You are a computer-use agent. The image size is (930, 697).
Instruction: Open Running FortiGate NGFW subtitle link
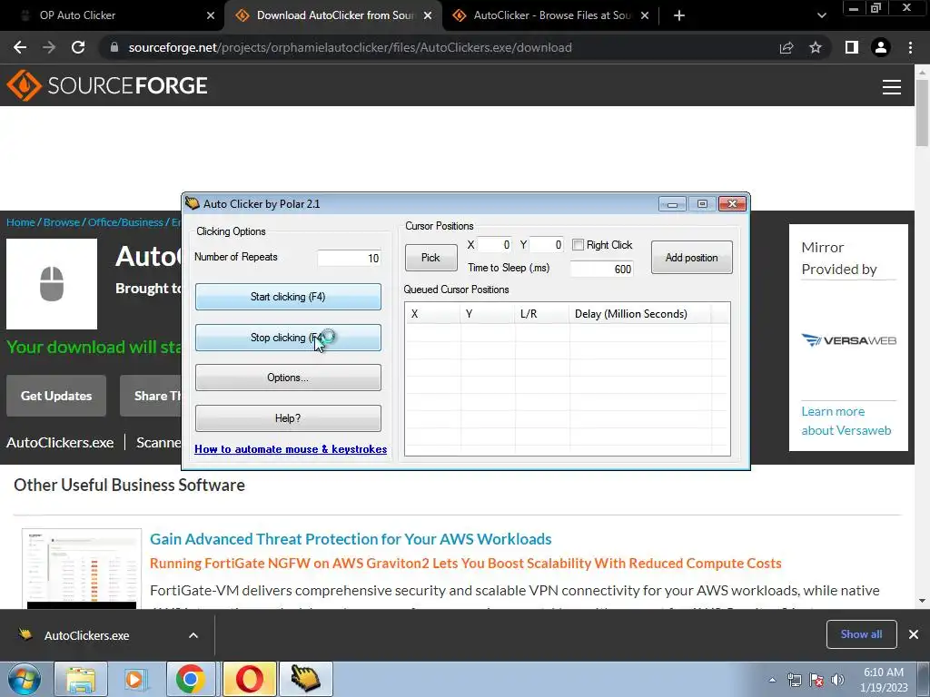pos(466,563)
